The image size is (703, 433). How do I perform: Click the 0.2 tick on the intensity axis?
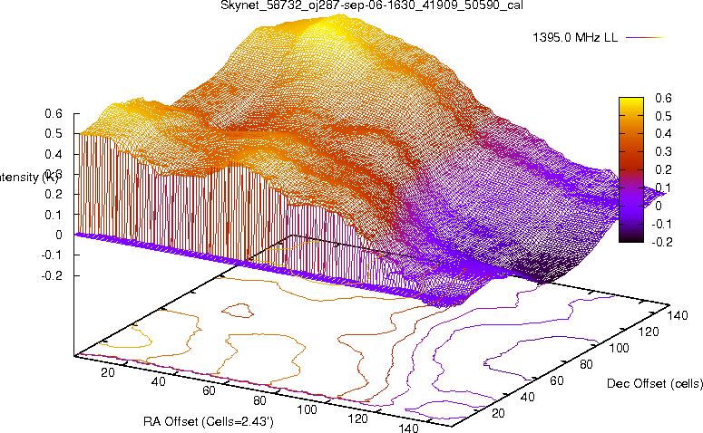tap(54, 195)
